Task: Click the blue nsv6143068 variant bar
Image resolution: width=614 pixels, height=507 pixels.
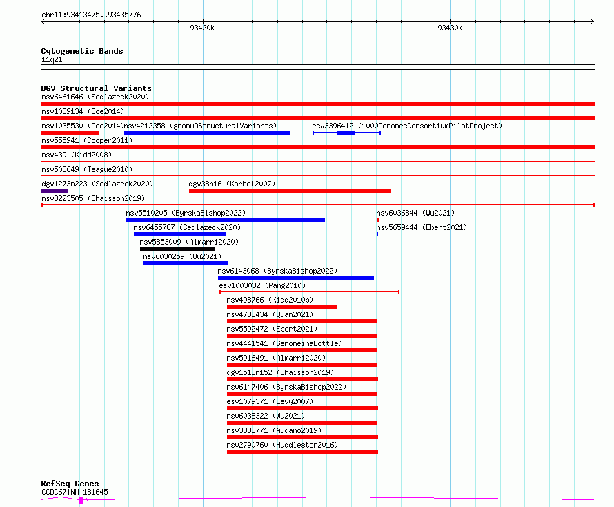Action: 296,278
